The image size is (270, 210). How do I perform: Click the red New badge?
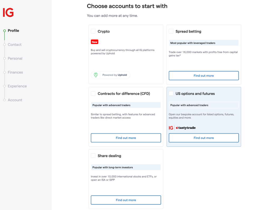pos(94,42)
